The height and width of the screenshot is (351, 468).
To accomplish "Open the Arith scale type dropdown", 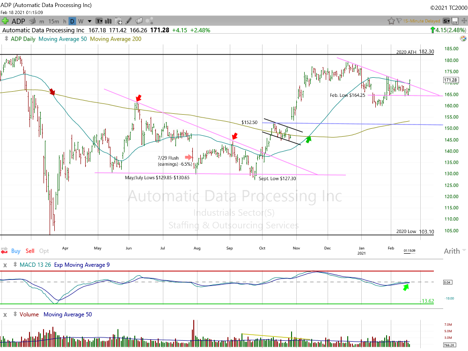I will (454, 251).
